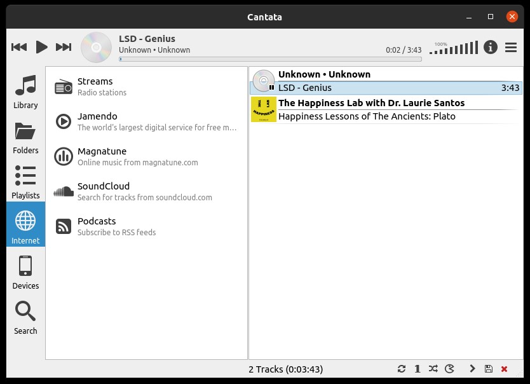Image resolution: width=530 pixels, height=384 pixels.
Task: Click the Streams radio icon
Action: [x=64, y=87]
